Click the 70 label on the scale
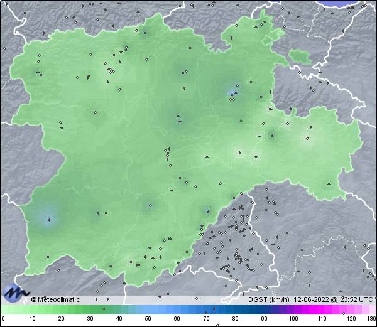Screen dimensions: 377x327 point(206,319)
